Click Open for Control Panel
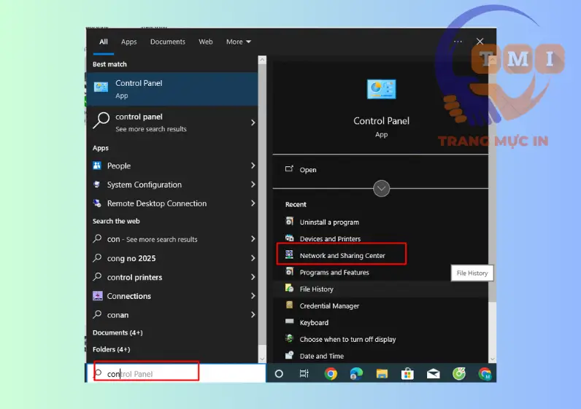Screen dimensions: 581x409 click(x=307, y=170)
